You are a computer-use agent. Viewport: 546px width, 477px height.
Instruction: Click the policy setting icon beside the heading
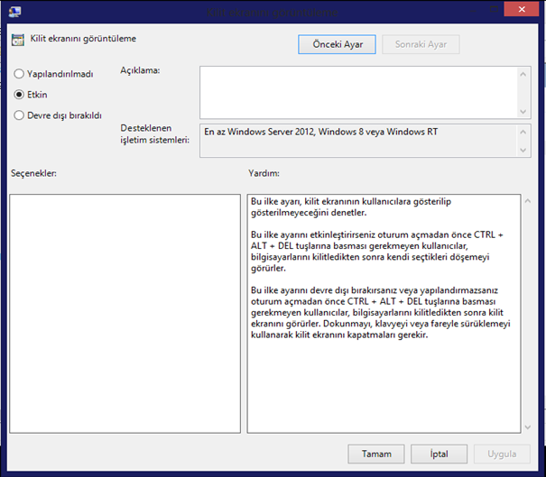coord(17,40)
